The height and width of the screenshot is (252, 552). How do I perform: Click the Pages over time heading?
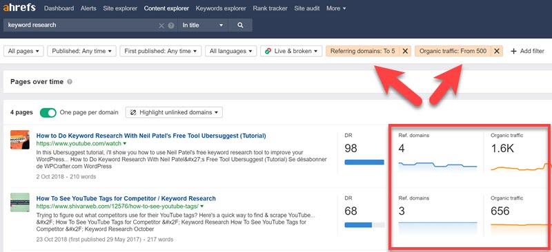pyautogui.click(x=37, y=82)
